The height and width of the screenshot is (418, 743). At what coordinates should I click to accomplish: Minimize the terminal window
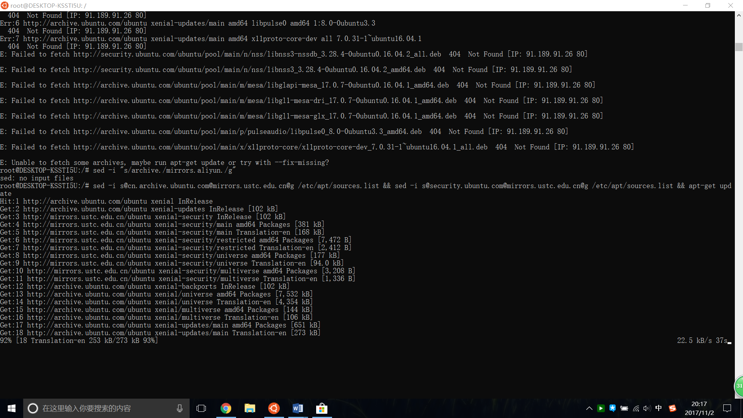click(x=685, y=5)
